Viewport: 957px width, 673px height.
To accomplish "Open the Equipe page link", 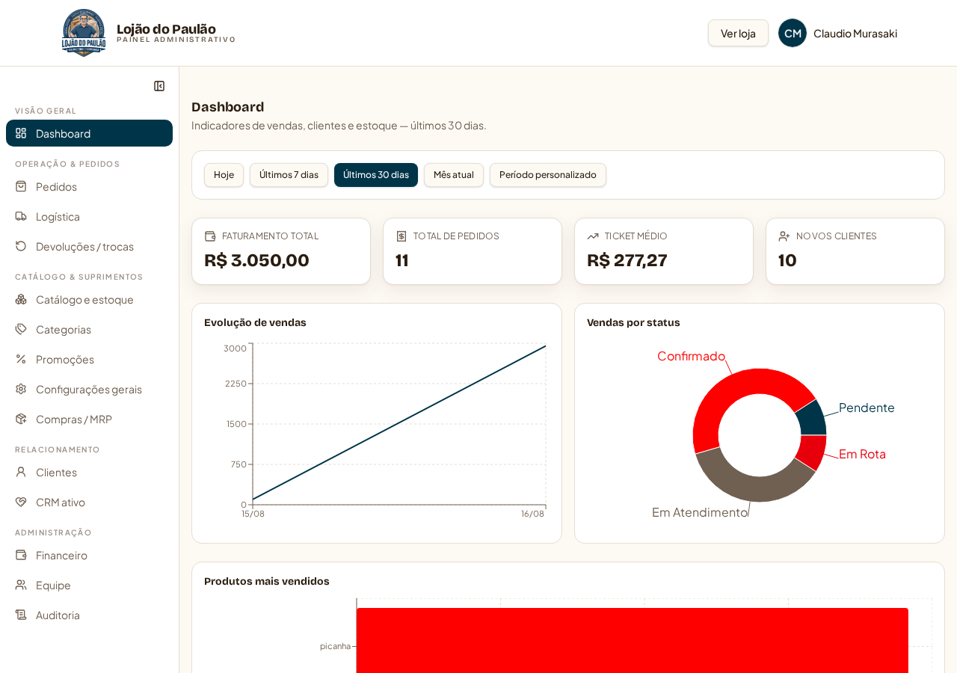I will click(x=89, y=585).
